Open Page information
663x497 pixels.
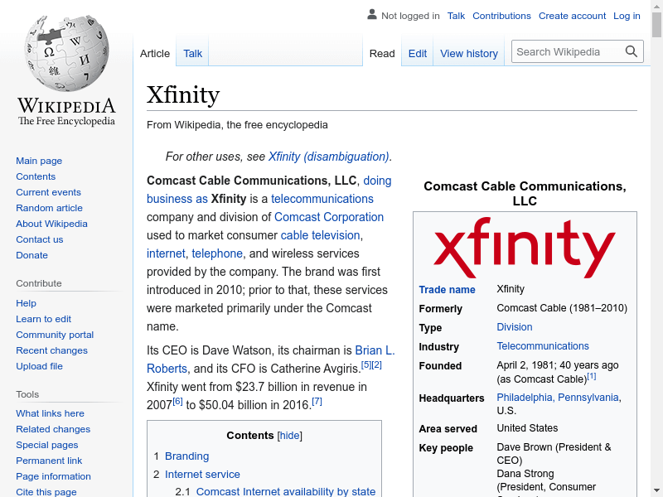coord(53,476)
